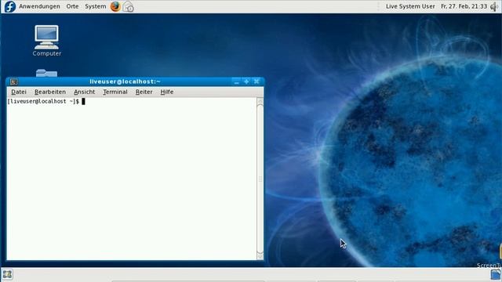Open the Ansicht menu in terminal
This screenshot has width=502, height=282.
pyautogui.click(x=84, y=92)
